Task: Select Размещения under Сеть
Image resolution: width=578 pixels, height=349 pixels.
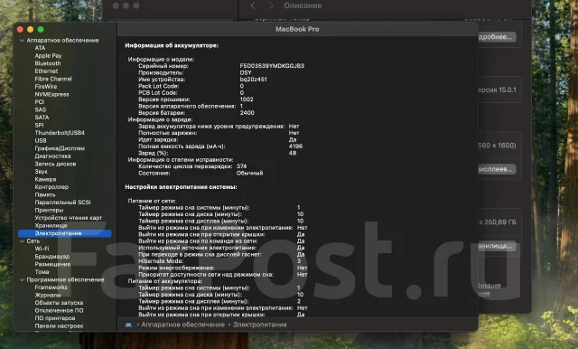Action: [52, 264]
